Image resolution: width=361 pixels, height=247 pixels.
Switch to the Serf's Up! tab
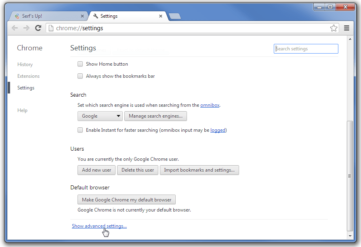pos(48,16)
